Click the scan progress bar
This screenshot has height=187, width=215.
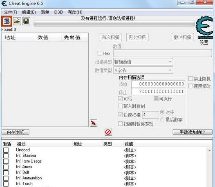pos(114,24)
